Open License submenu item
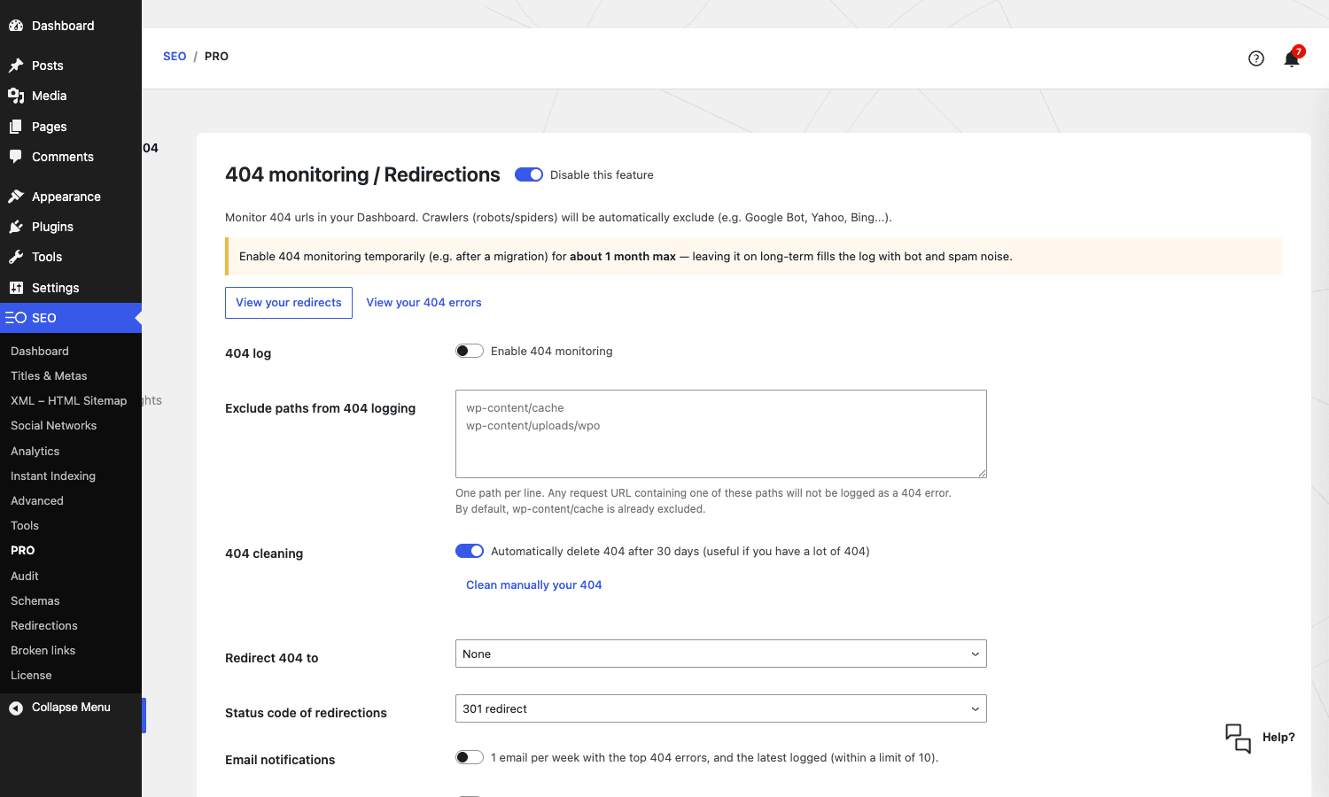Screen dimensions: 1329x797 [31, 676]
